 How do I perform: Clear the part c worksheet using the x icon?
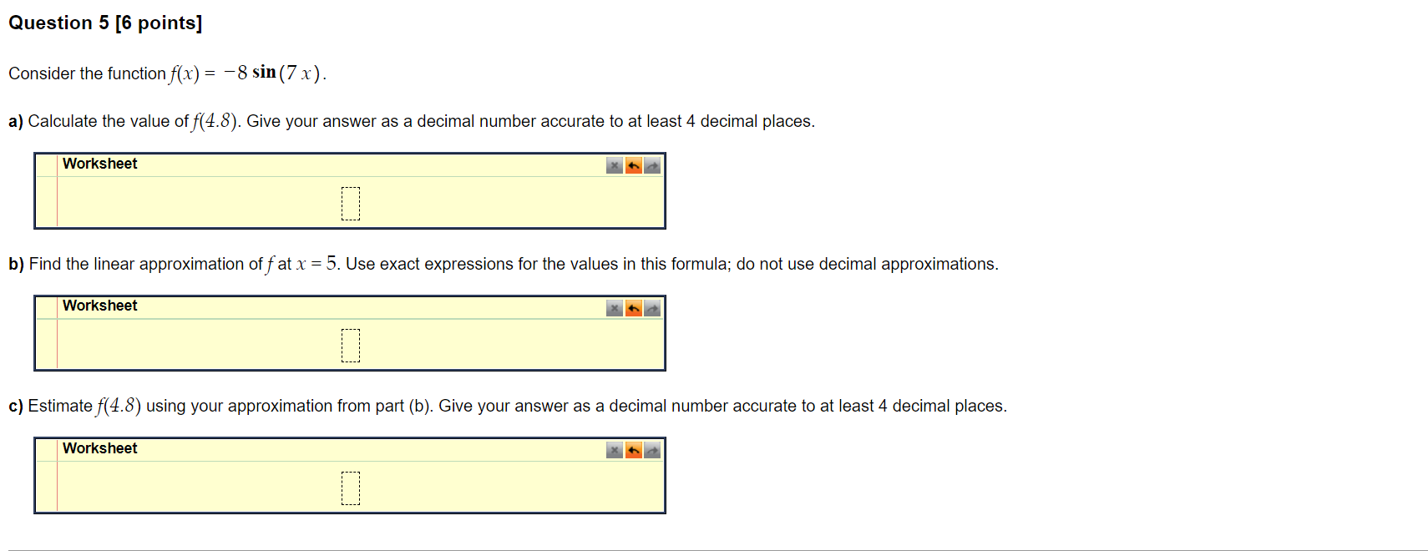[x=615, y=451]
